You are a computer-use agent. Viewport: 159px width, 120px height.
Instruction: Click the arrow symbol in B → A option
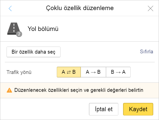pos(118,72)
